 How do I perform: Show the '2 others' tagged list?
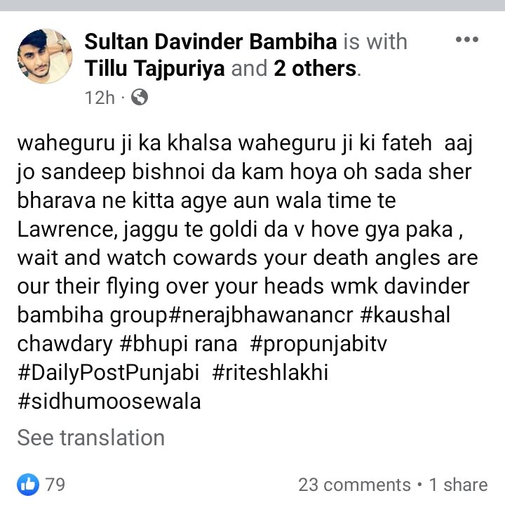(x=315, y=69)
